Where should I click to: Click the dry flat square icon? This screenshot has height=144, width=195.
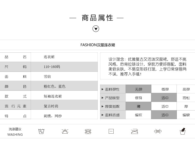[x=111, y=131]
